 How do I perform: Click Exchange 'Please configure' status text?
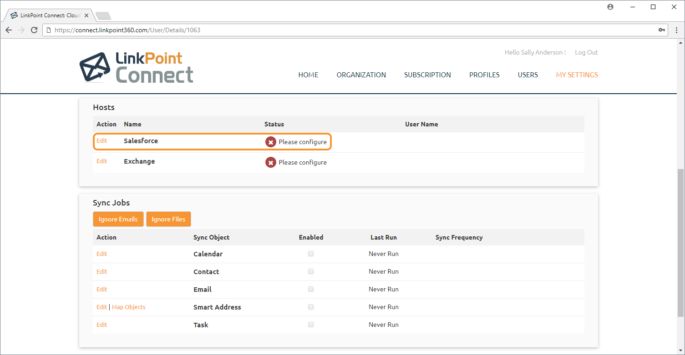tap(303, 162)
